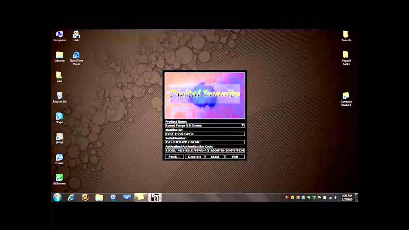Click the Activation/Authentication Code field
The image size is (409, 230).
pos(205,150)
